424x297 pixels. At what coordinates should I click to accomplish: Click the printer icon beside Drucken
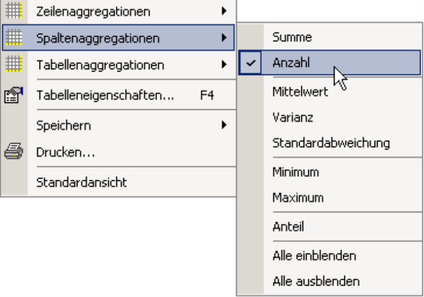[14, 151]
